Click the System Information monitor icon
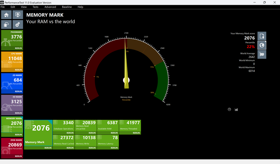The height and width of the screenshot is (164, 280). [18, 15]
